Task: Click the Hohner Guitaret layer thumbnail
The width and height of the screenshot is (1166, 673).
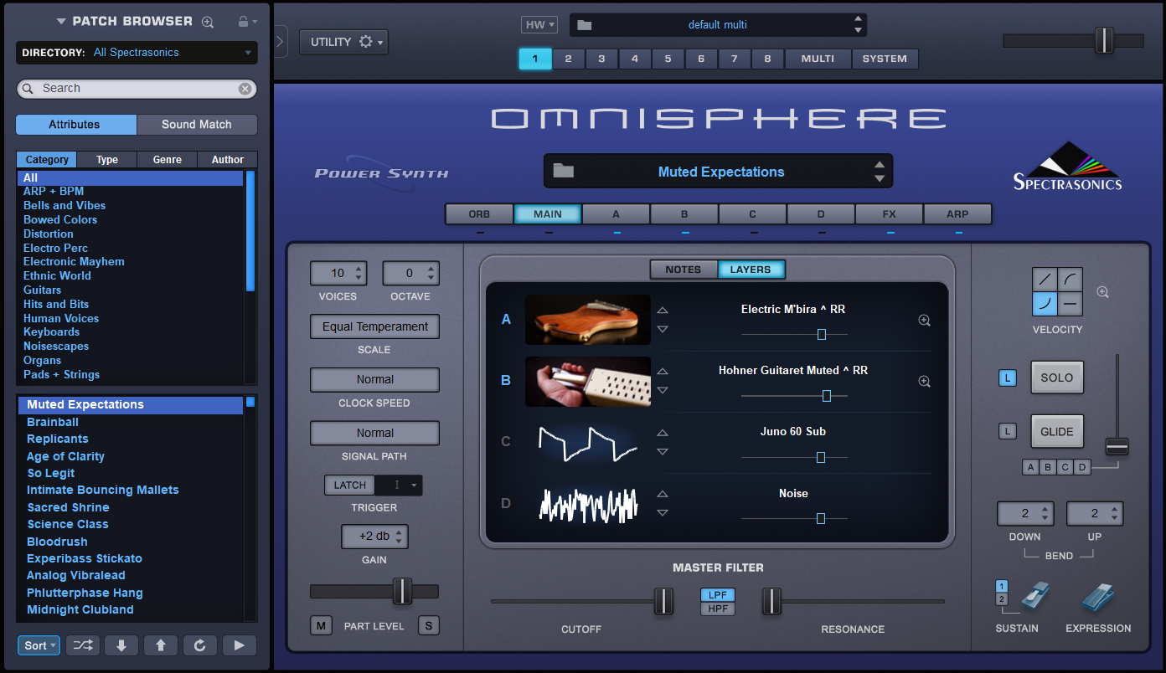Action: (588, 381)
